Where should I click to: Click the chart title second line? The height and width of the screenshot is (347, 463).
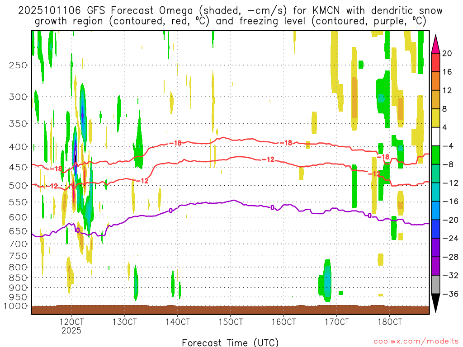[230, 21]
